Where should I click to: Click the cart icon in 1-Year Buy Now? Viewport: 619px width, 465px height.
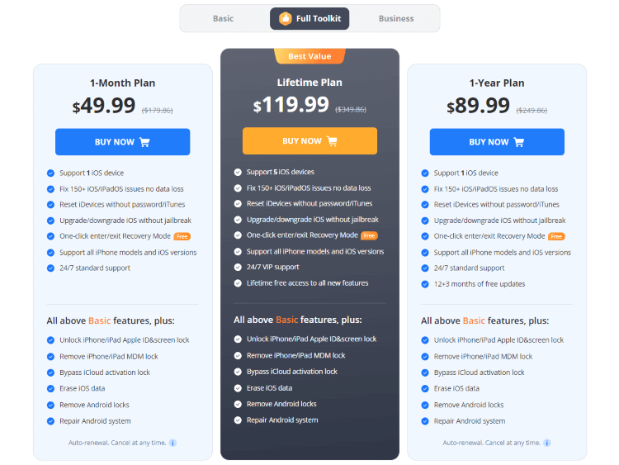[x=519, y=142]
